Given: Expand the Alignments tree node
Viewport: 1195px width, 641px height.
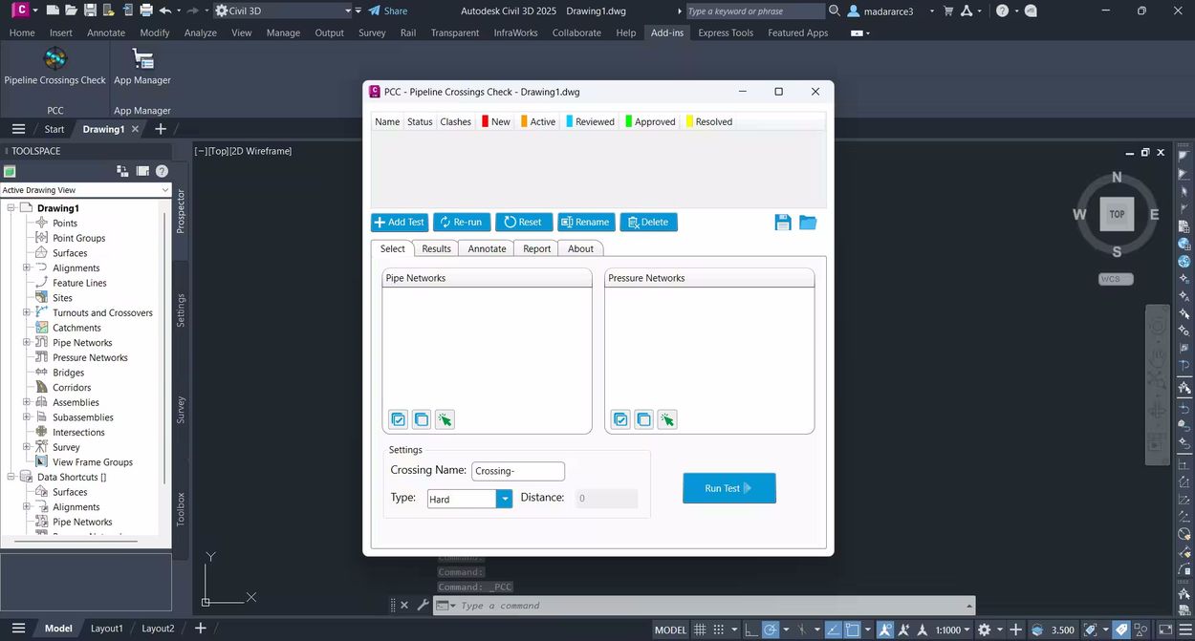Looking at the screenshot, I should coord(27,268).
